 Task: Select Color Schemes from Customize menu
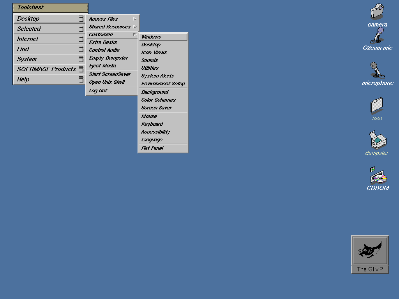pos(158,100)
